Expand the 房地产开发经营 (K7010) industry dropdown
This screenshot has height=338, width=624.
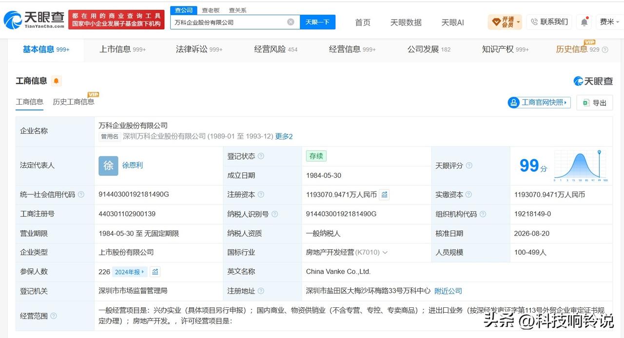click(385, 252)
